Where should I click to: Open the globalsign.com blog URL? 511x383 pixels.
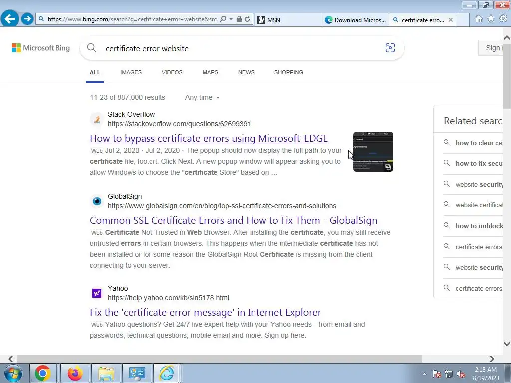coord(222,206)
